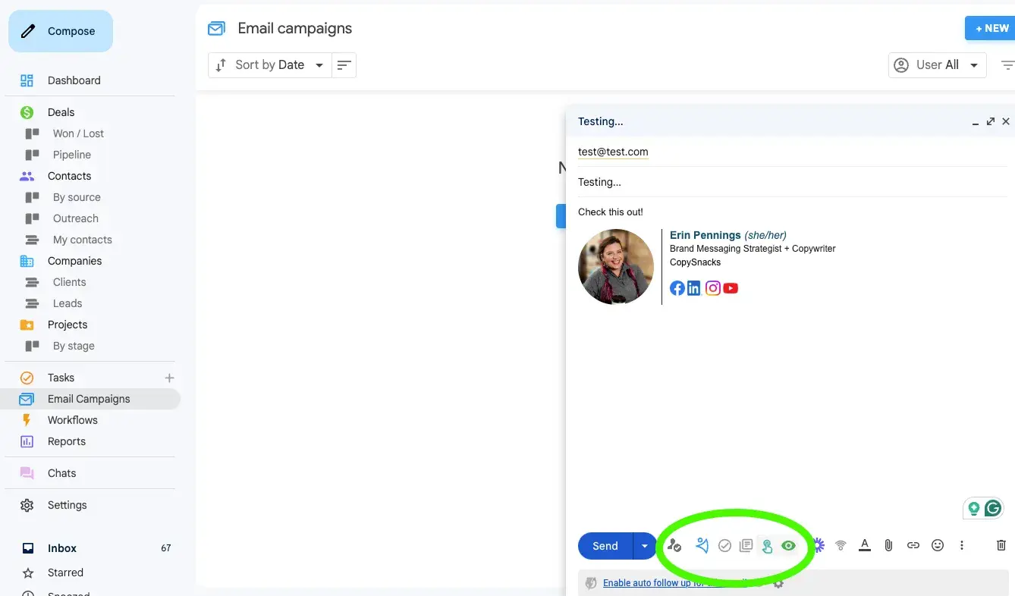Click the insert link icon
This screenshot has height=596, width=1015.
913,545
